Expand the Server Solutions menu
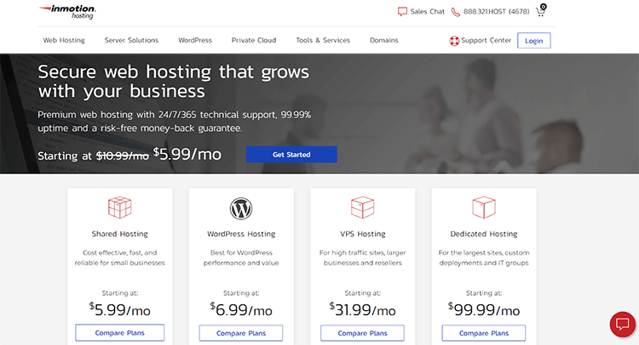639x345 pixels. point(131,40)
